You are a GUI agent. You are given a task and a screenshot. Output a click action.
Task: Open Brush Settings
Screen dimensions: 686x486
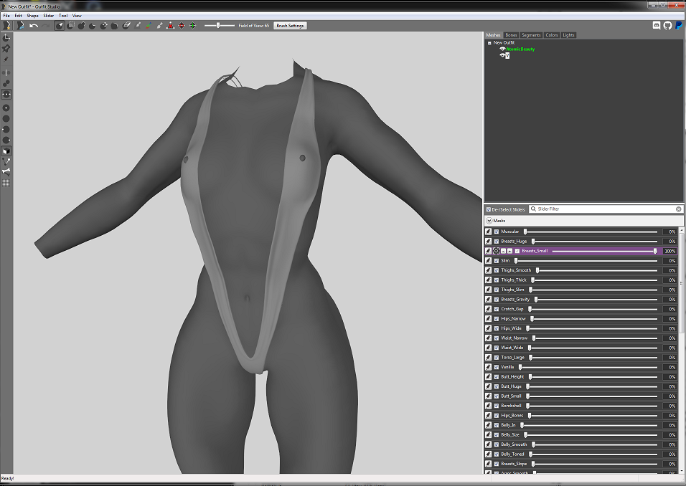[x=290, y=26]
